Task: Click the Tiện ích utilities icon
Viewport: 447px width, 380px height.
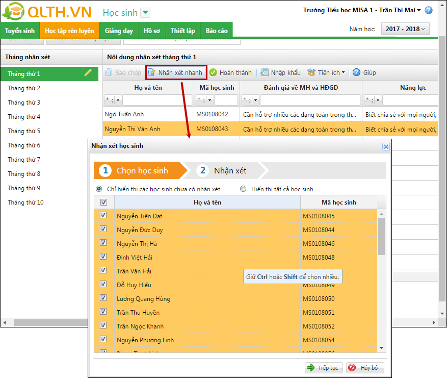Action: 311,72
